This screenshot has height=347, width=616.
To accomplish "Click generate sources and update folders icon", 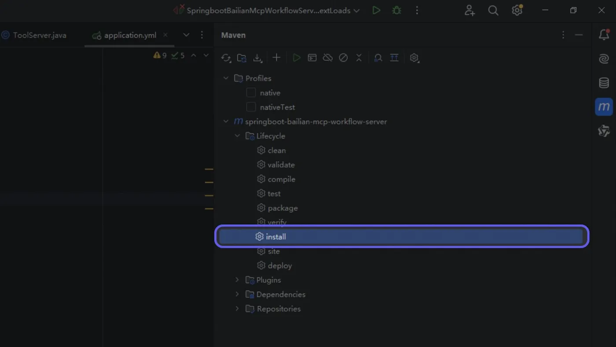I will [242, 58].
